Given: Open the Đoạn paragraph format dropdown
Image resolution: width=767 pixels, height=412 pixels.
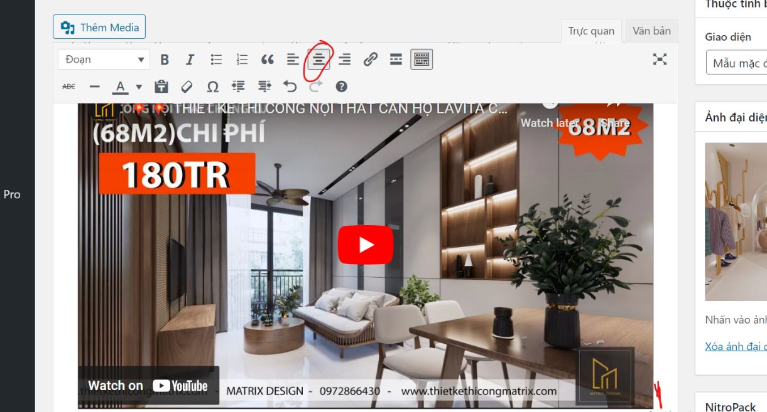Looking at the screenshot, I should click(104, 60).
